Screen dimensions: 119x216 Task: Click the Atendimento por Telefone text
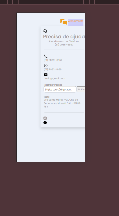[x=64, y=41]
